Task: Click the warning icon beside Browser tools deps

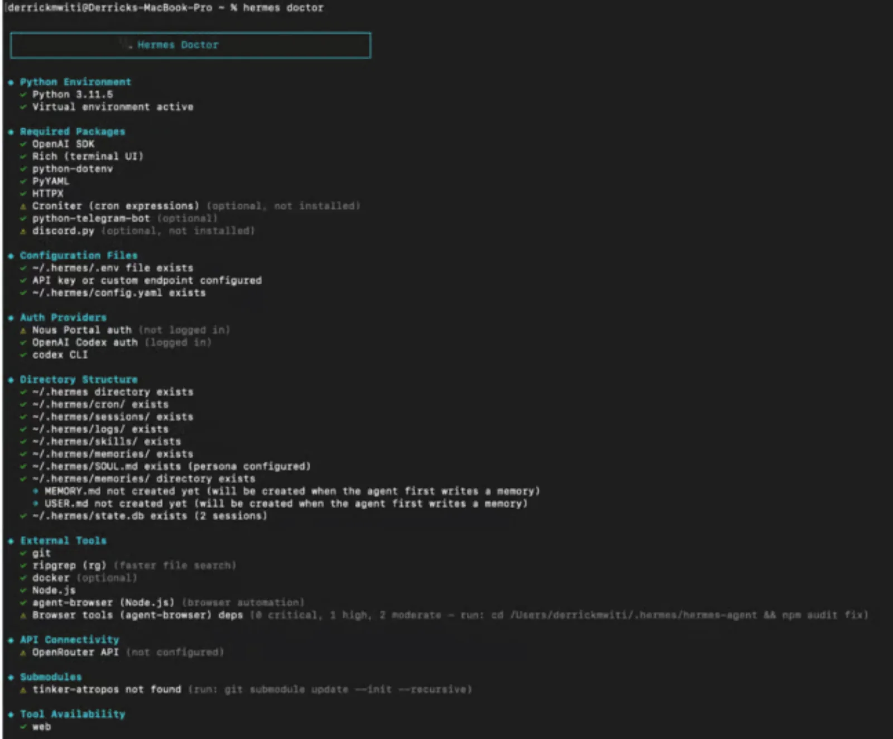Action: [23, 616]
